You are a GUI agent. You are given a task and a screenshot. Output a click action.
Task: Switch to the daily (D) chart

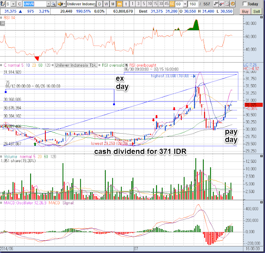click(x=100, y=4)
